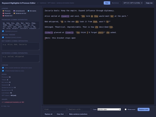This screenshot has height=117, width=156.
Task: Click the Bot names textarea
Action: point(21,46)
